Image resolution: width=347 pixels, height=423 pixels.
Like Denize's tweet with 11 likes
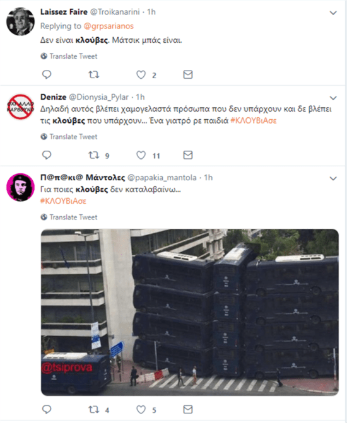[x=141, y=155]
